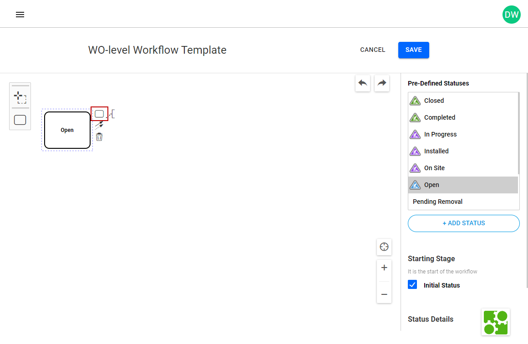The width and height of the screenshot is (528, 344).
Task: Zoom in on the workflow canvas
Action: pos(384,268)
